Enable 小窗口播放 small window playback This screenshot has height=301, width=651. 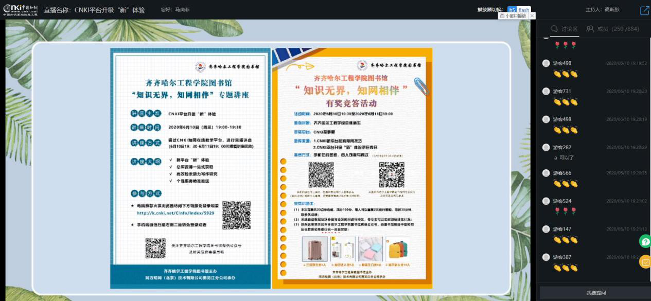pyautogui.click(x=513, y=16)
